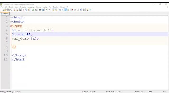Collapse the html fold marker on line 1
This screenshot has height=95, width=169.
(11, 17)
